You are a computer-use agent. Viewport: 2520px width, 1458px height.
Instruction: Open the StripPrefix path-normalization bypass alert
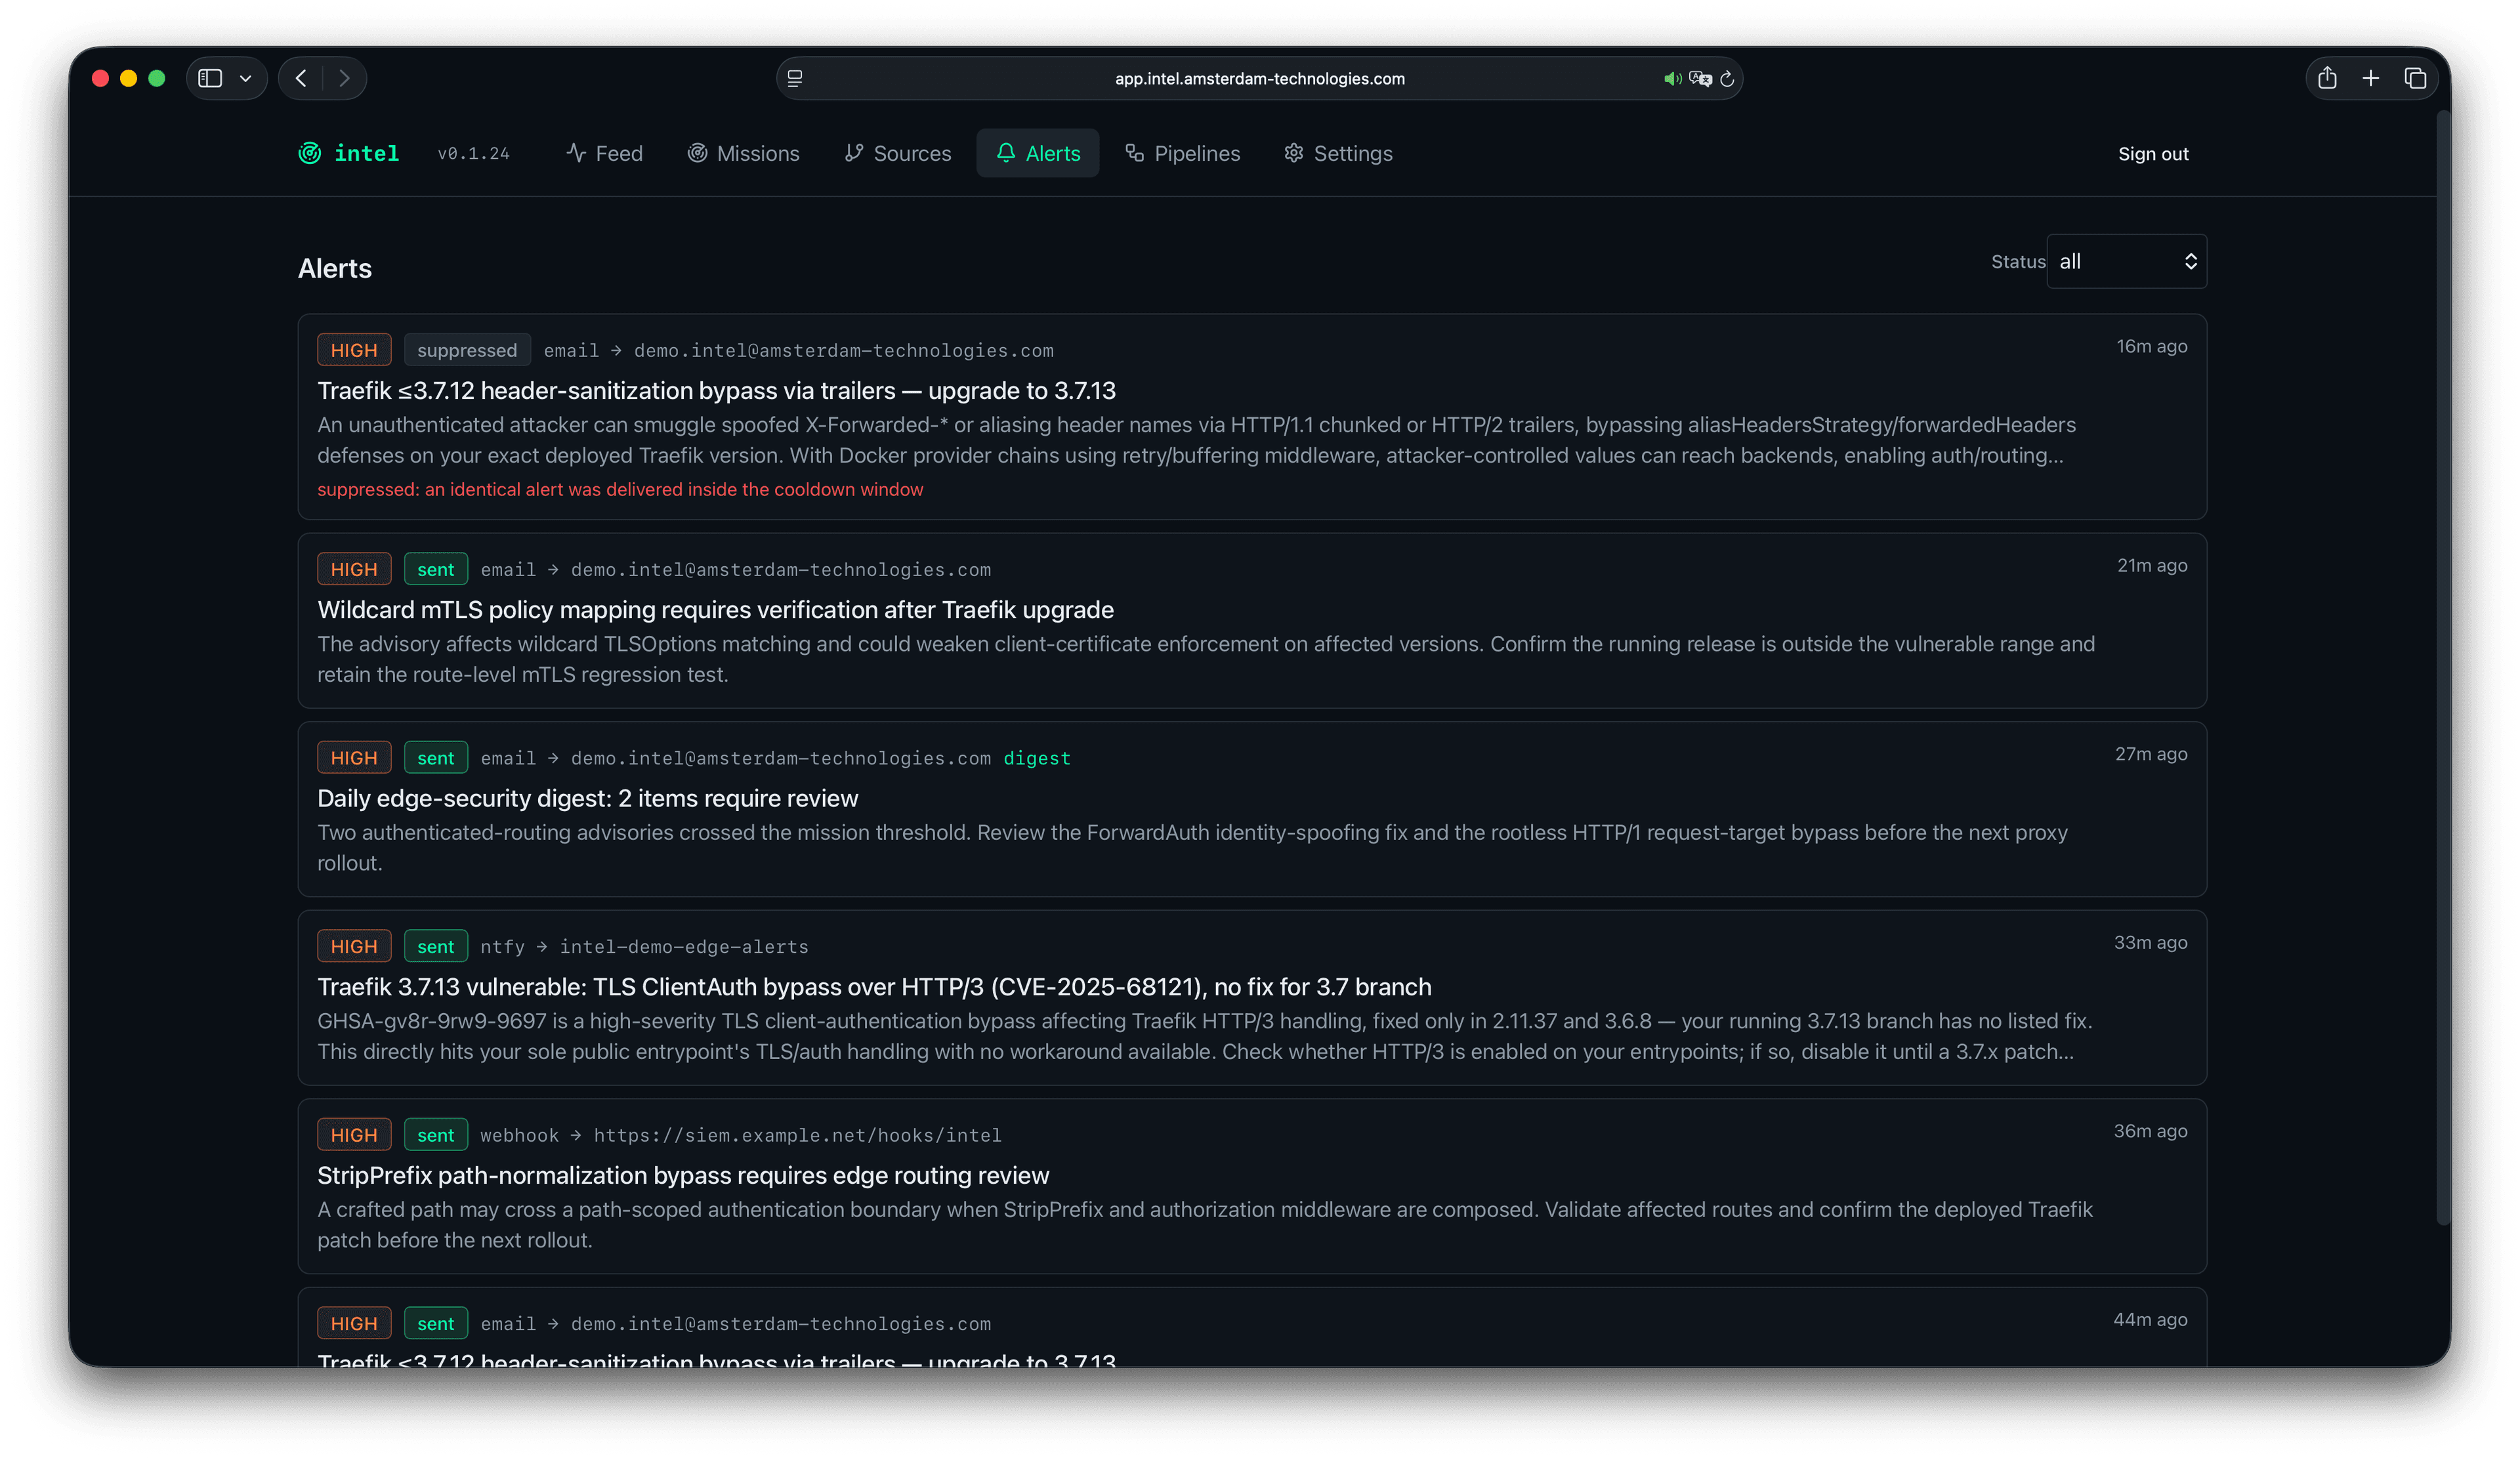point(683,1175)
